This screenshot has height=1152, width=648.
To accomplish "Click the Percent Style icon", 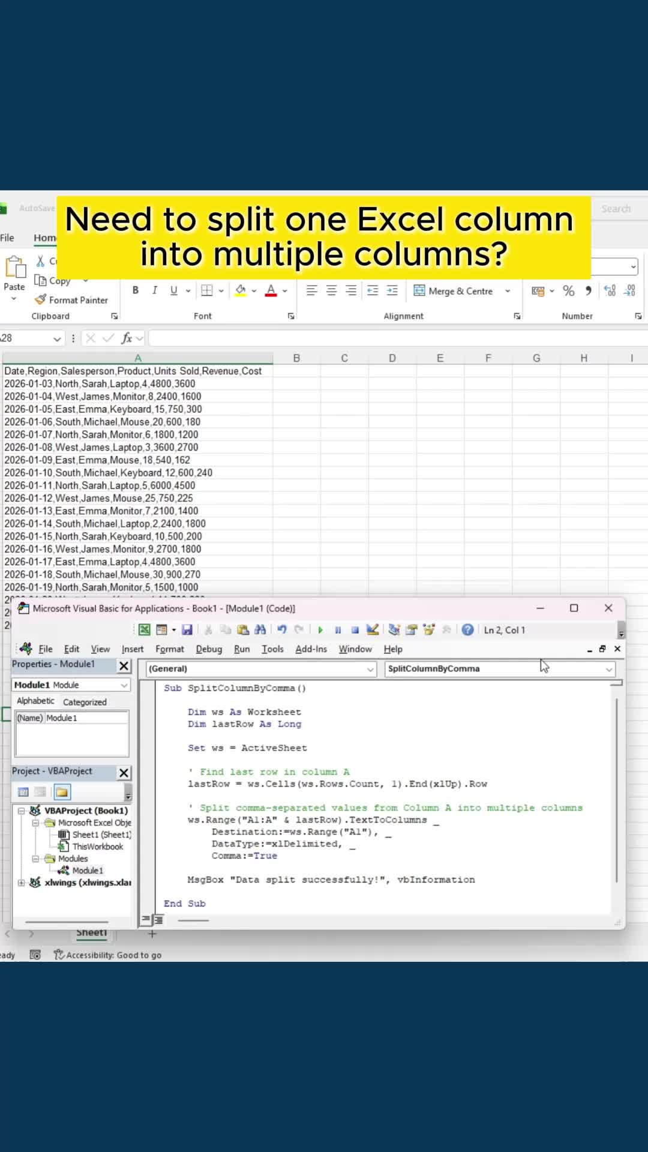I will [x=569, y=291].
